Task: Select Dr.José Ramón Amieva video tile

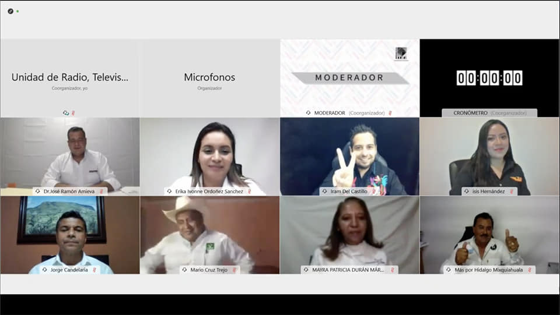Action: [x=70, y=157]
